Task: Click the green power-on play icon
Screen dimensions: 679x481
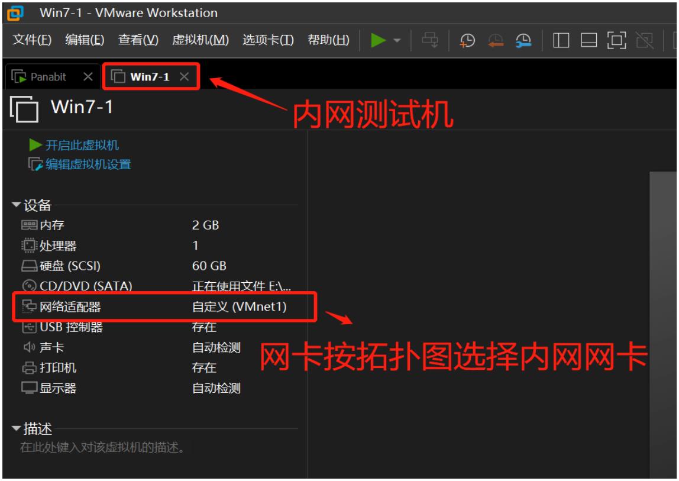Action: 378,40
